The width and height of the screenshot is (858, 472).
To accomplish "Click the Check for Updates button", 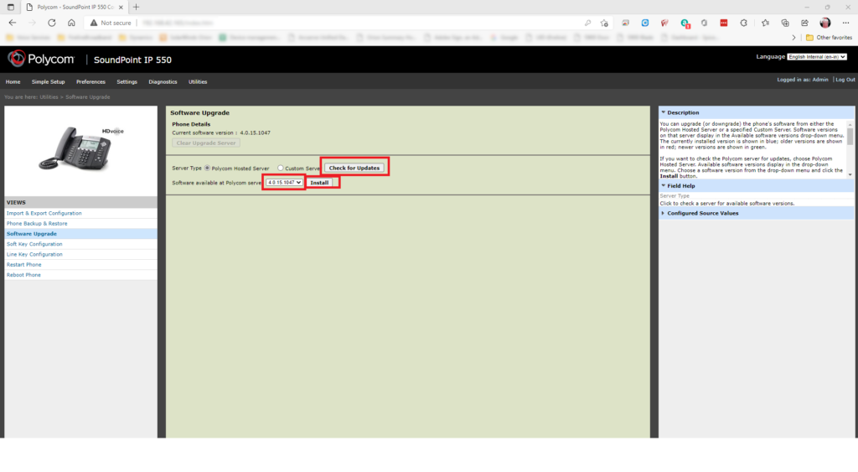I will click(354, 168).
